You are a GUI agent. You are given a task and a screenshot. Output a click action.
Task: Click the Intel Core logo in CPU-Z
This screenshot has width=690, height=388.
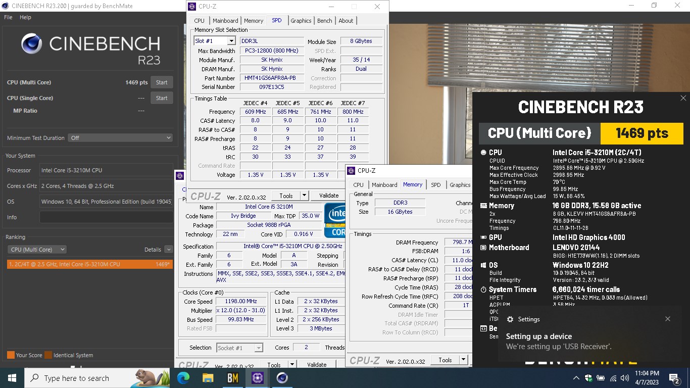click(x=335, y=220)
